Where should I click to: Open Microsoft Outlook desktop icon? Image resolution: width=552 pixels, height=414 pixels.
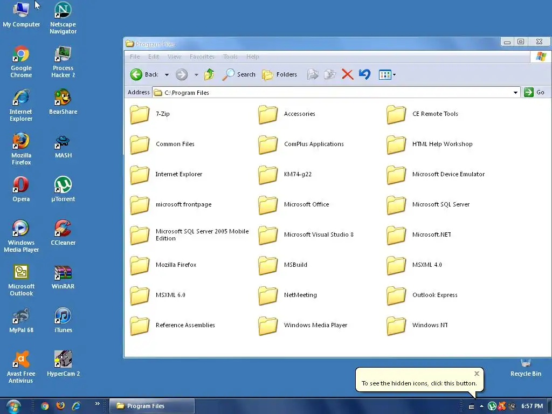(x=21, y=280)
